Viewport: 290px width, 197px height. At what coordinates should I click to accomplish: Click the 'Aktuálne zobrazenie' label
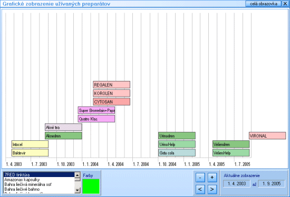pyautogui.click(x=241, y=175)
